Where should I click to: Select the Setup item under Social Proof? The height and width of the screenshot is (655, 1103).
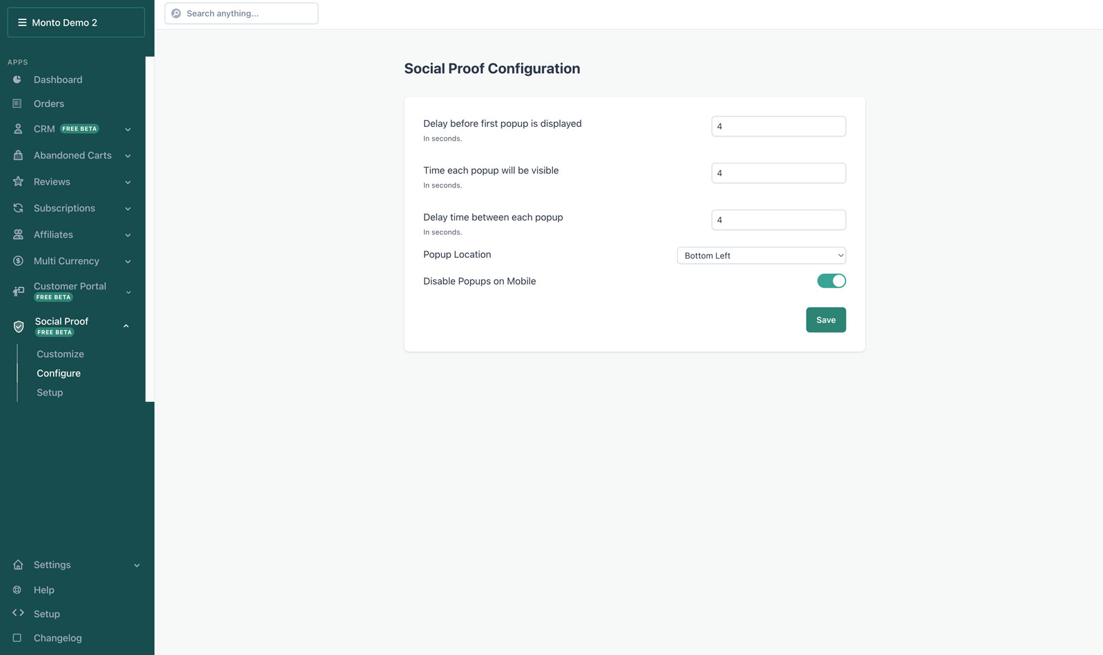pyautogui.click(x=50, y=392)
